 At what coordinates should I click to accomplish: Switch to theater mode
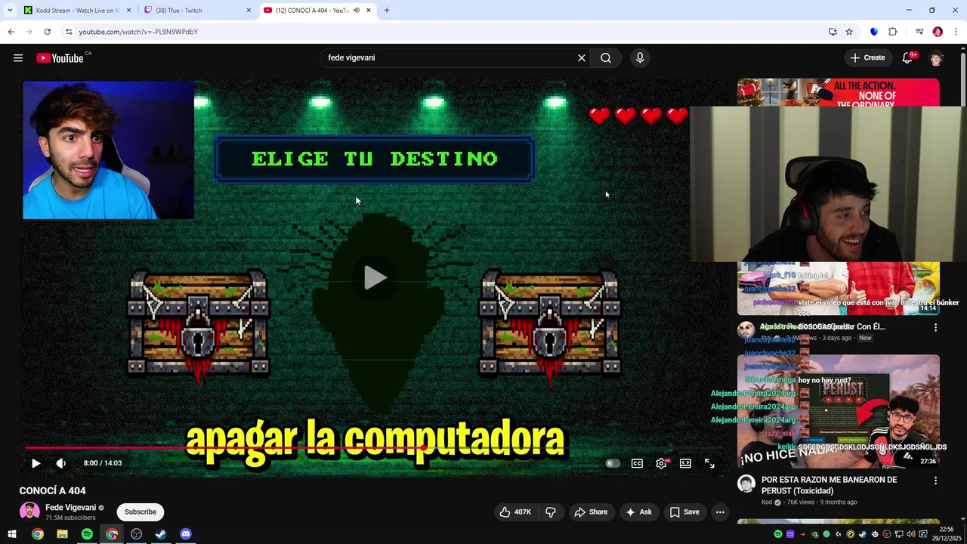(x=685, y=463)
